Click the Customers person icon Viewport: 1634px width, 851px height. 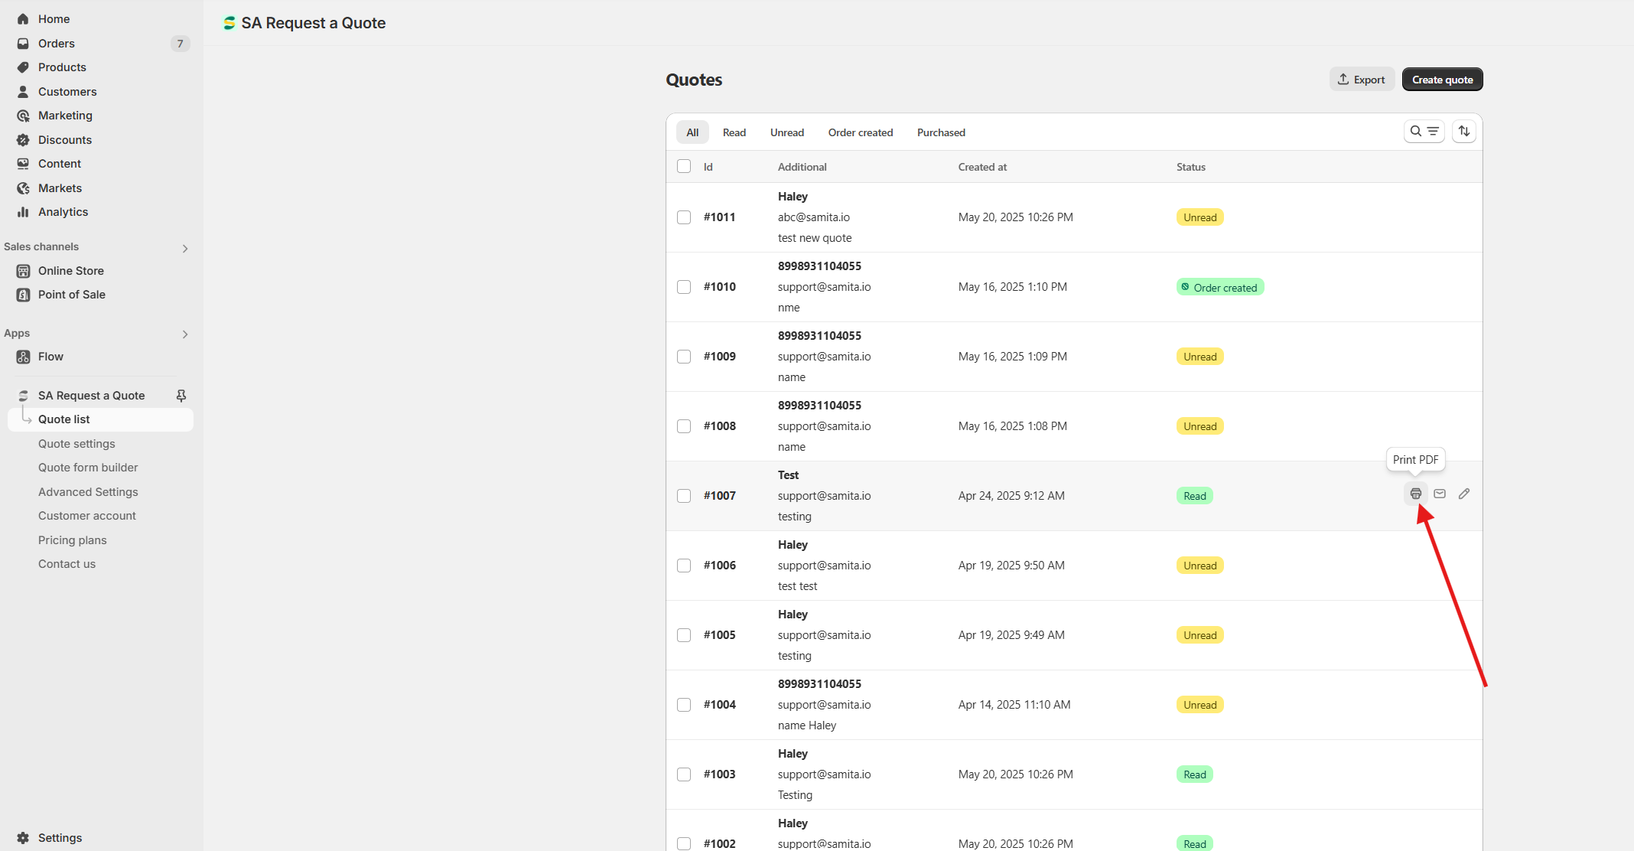pos(23,92)
